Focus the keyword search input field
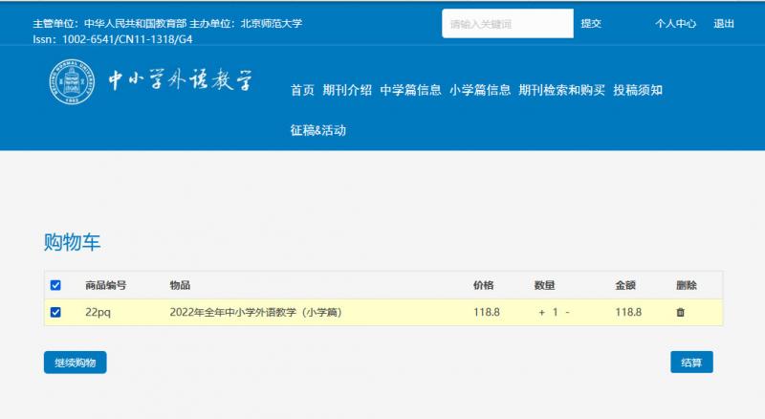 (x=508, y=24)
